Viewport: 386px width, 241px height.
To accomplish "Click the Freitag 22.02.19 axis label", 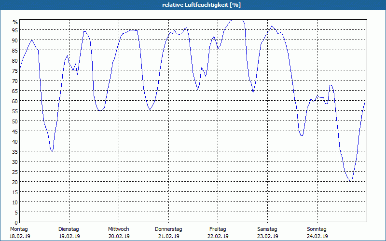I will (x=218, y=233).
